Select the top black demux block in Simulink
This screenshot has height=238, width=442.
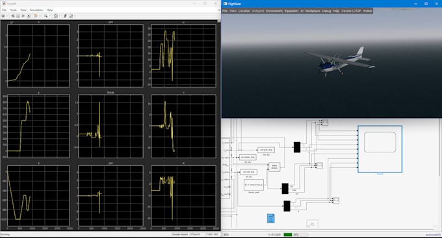click(x=297, y=147)
